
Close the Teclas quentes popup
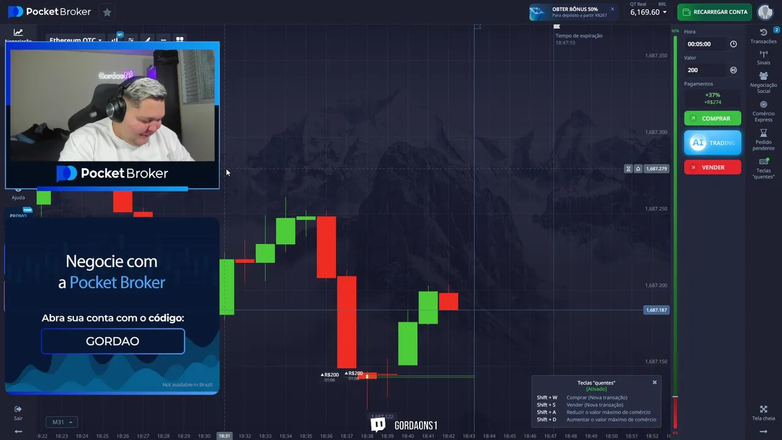pos(654,383)
